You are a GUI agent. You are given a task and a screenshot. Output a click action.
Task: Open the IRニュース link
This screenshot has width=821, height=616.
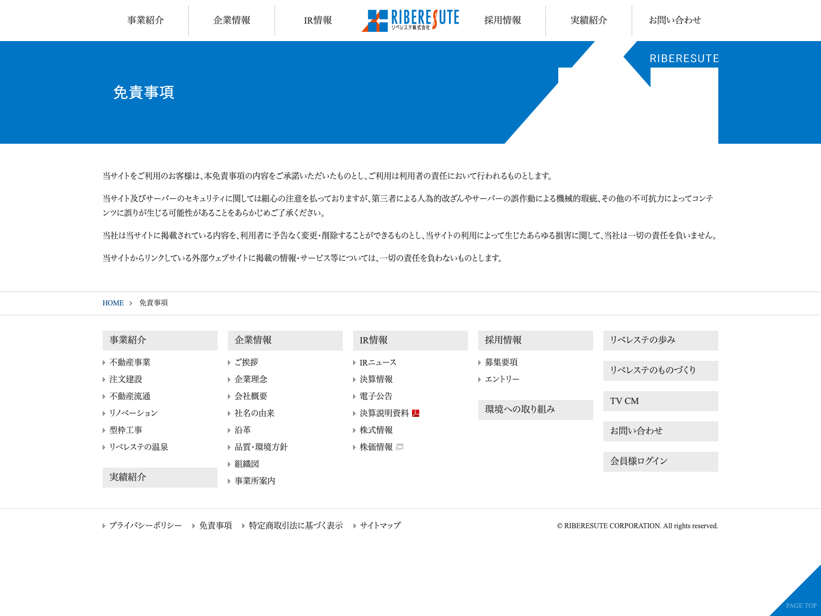(x=378, y=362)
